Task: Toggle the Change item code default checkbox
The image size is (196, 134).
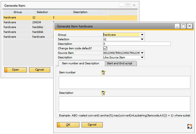Action: point(105,48)
